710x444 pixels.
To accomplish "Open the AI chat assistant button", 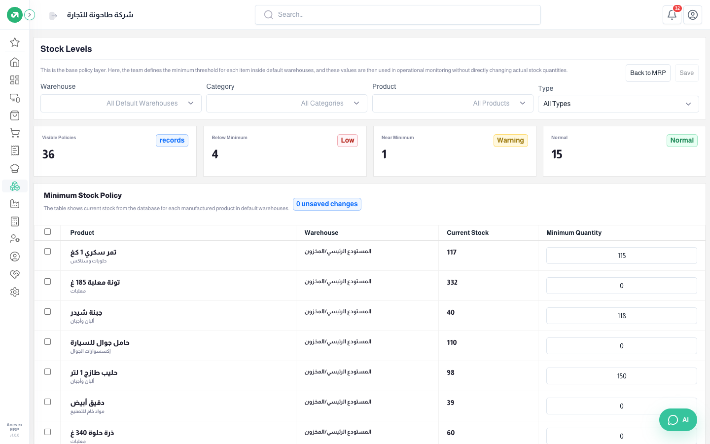I will [678, 420].
